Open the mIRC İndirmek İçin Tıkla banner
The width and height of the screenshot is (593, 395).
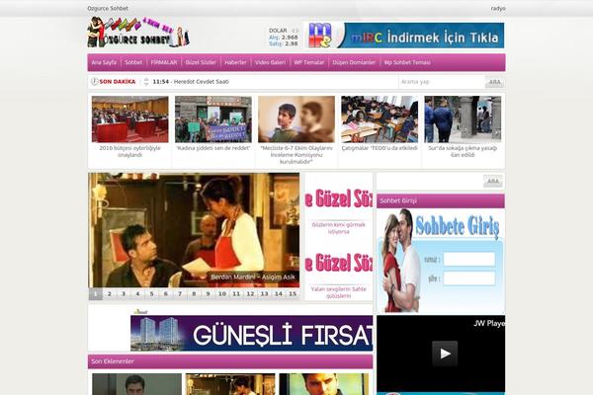click(404, 36)
